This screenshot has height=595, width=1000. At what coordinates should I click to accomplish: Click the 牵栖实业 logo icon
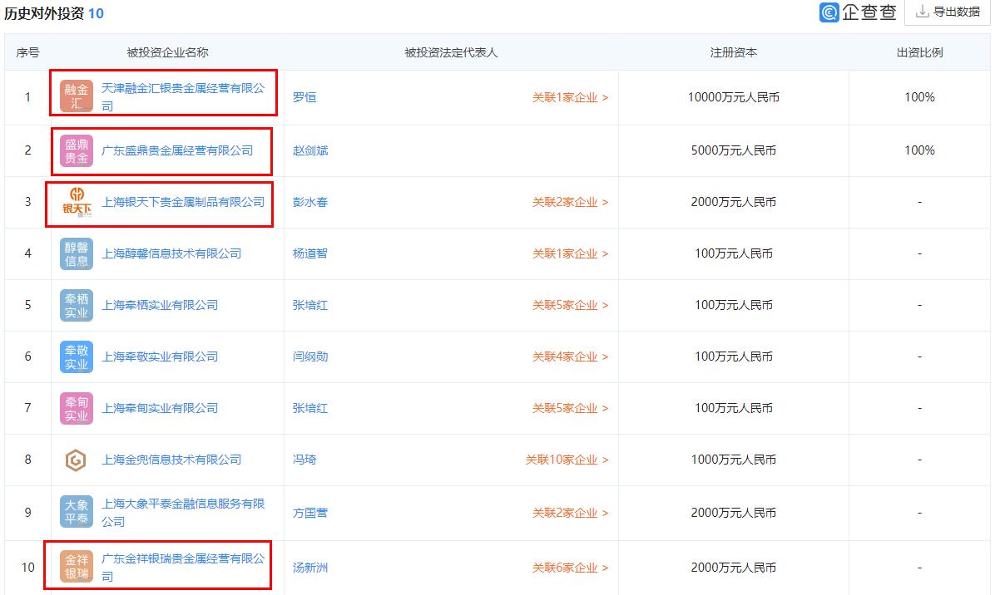(75, 305)
